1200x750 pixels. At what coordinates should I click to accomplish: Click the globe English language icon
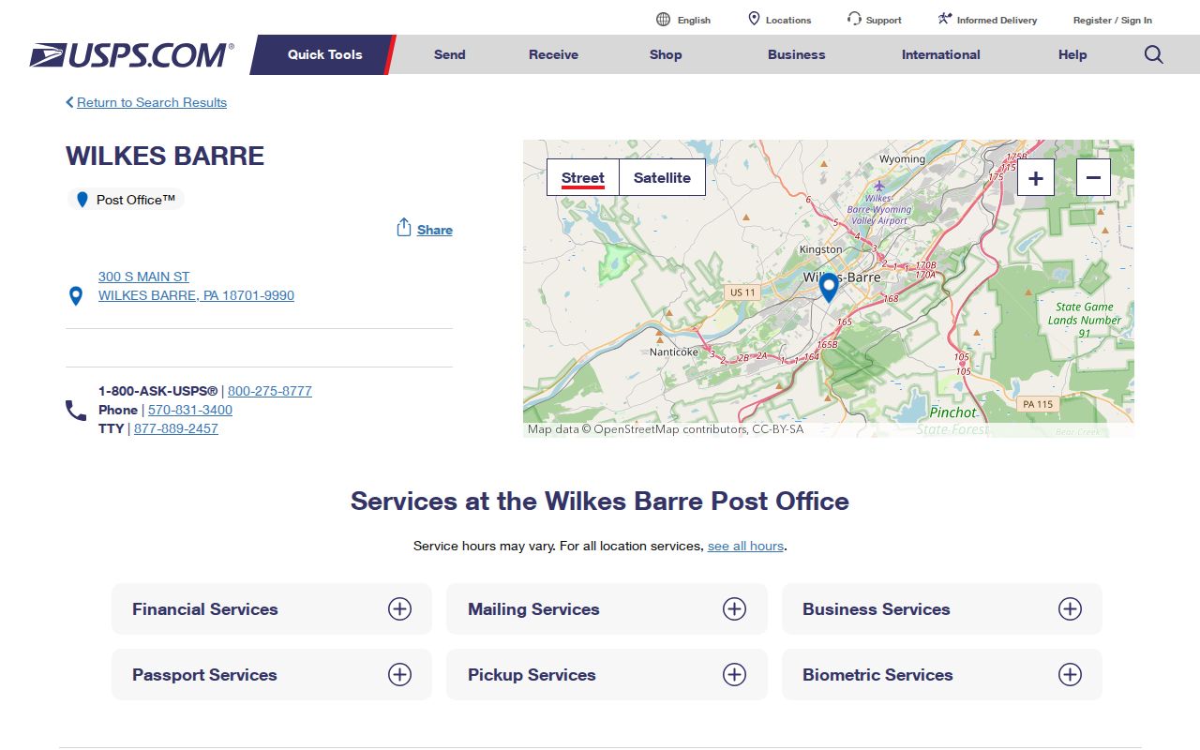click(x=664, y=20)
